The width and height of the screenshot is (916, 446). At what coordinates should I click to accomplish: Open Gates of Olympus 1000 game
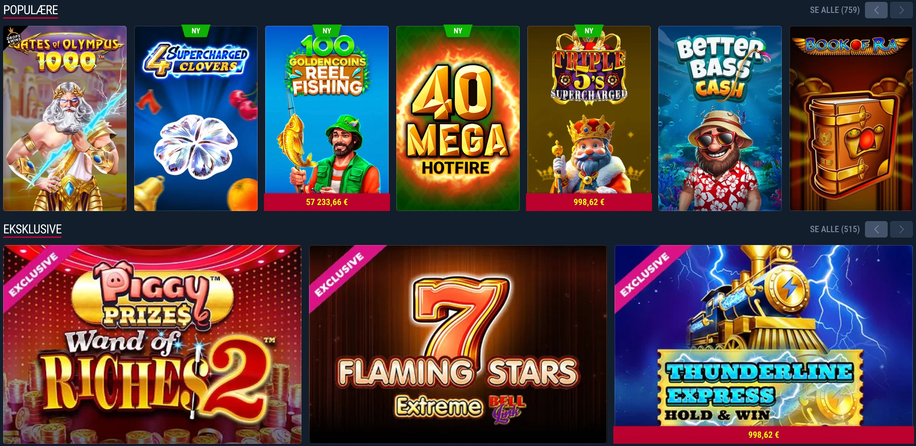tap(65, 118)
